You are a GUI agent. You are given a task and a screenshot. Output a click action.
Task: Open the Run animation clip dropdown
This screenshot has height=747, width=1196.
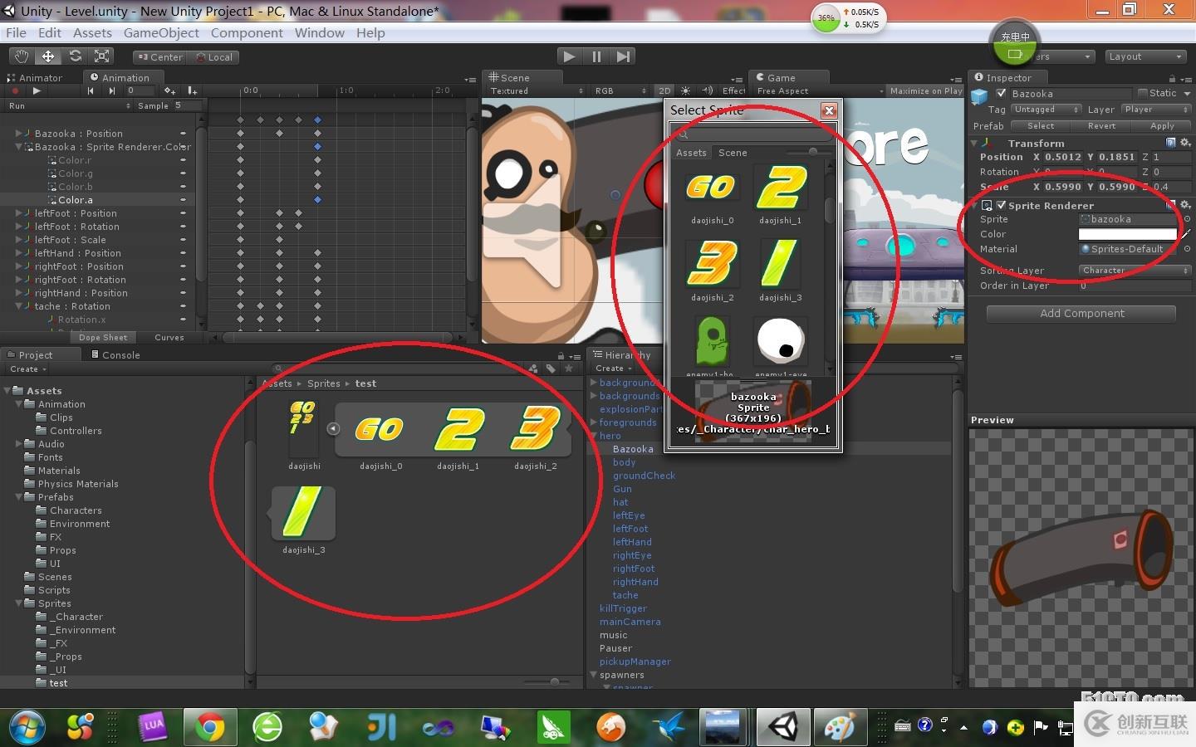(x=68, y=106)
